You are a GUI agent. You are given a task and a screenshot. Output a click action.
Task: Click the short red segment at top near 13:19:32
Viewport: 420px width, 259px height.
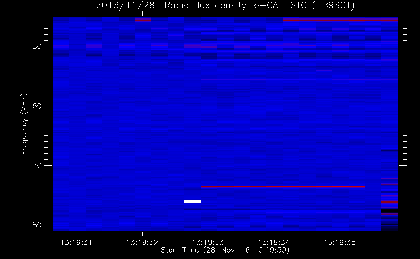click(143, 20)
